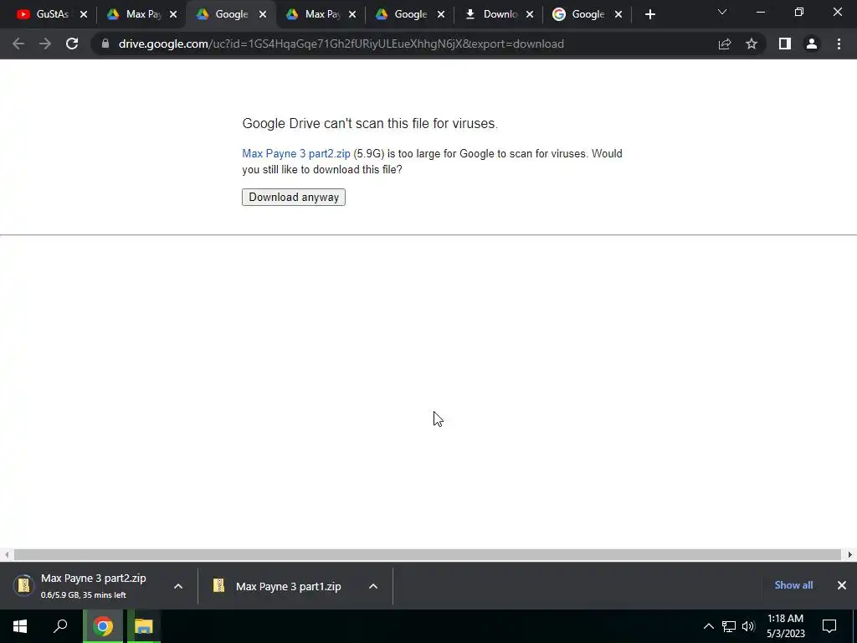Open Windows notification center
This screenshot has height=643, width=857.
pos(829,626)
